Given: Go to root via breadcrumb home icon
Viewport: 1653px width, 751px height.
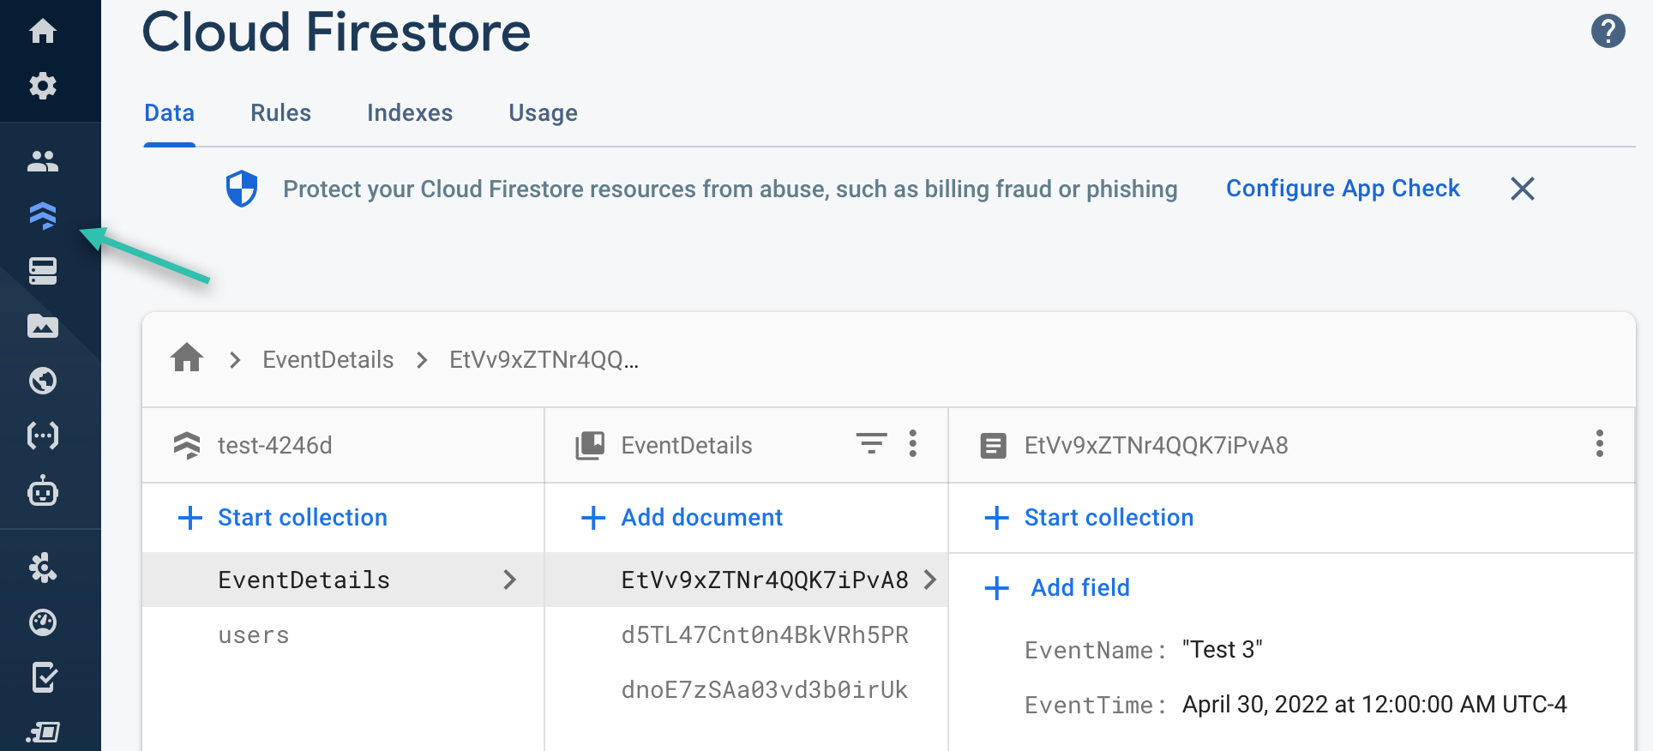Looking at the screenshot, I should coord(187,357).
